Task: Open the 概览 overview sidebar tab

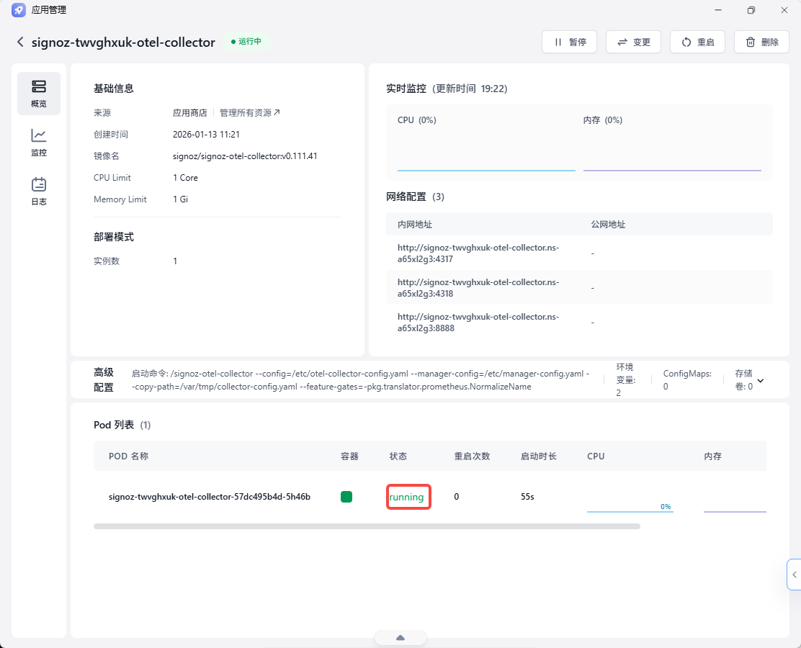Action: pyautogui.click(x=39, y=94)
